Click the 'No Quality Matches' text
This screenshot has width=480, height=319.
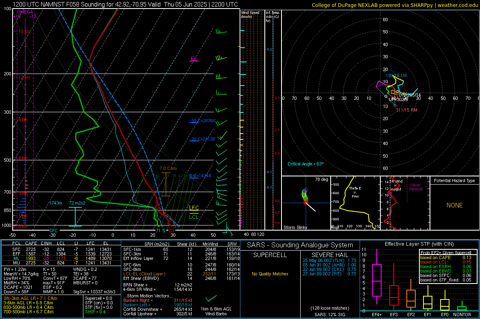(270, 274)
